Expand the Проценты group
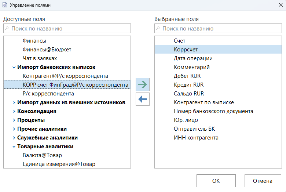Screen dimensions: 286x192 point(14,120)
